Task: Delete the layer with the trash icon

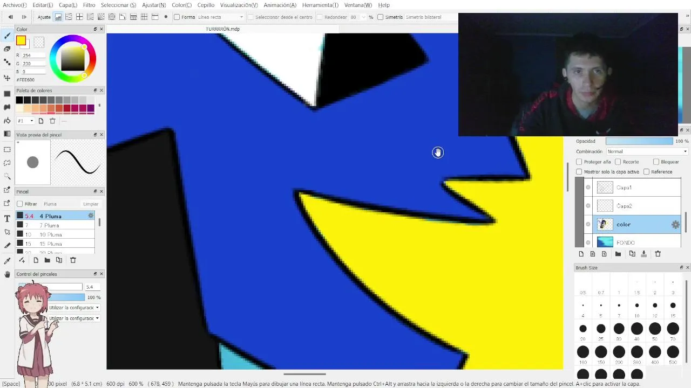Action: [658, 254]
